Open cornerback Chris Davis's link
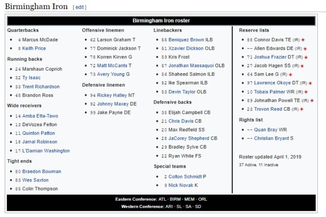326x217 pixels. point(181,121)
